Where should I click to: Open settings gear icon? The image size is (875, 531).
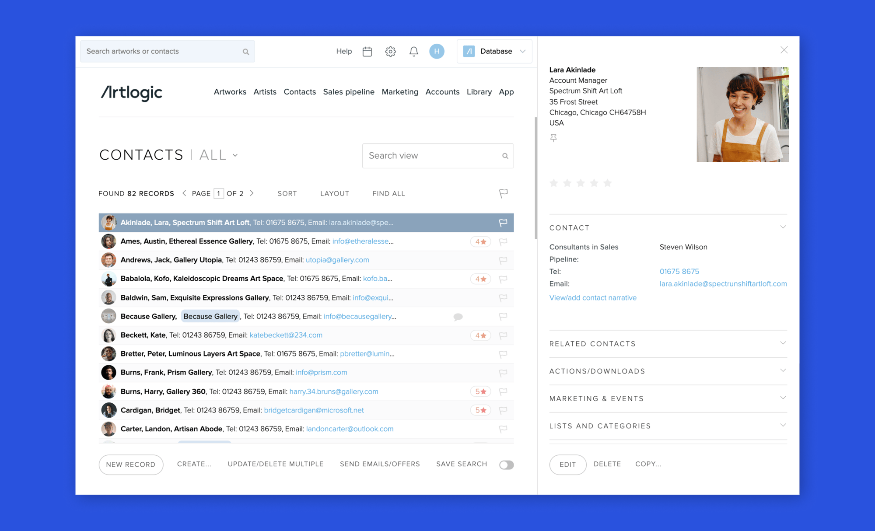[390, 52]
